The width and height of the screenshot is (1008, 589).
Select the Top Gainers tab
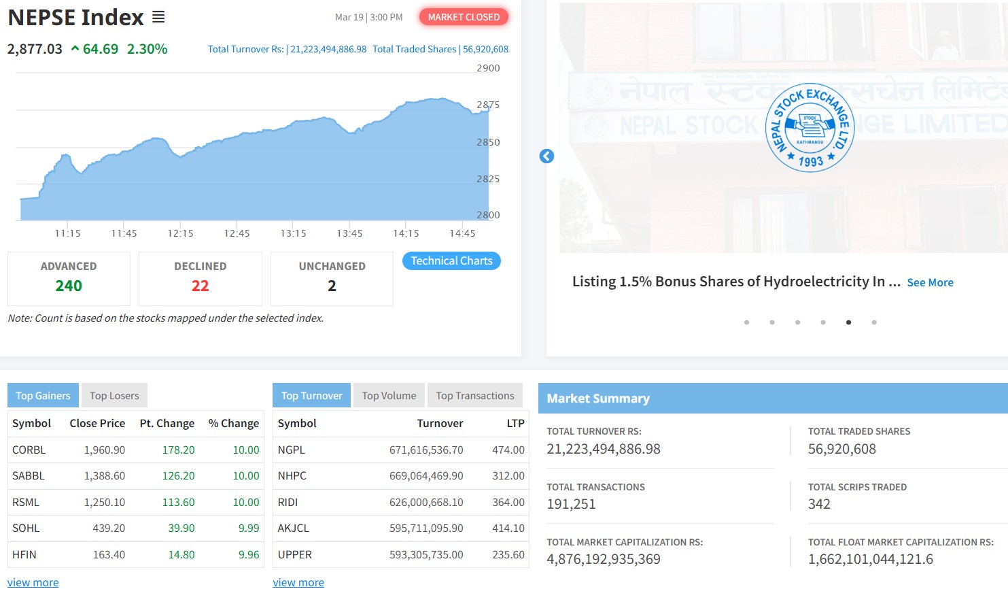[x=43, y=396]
